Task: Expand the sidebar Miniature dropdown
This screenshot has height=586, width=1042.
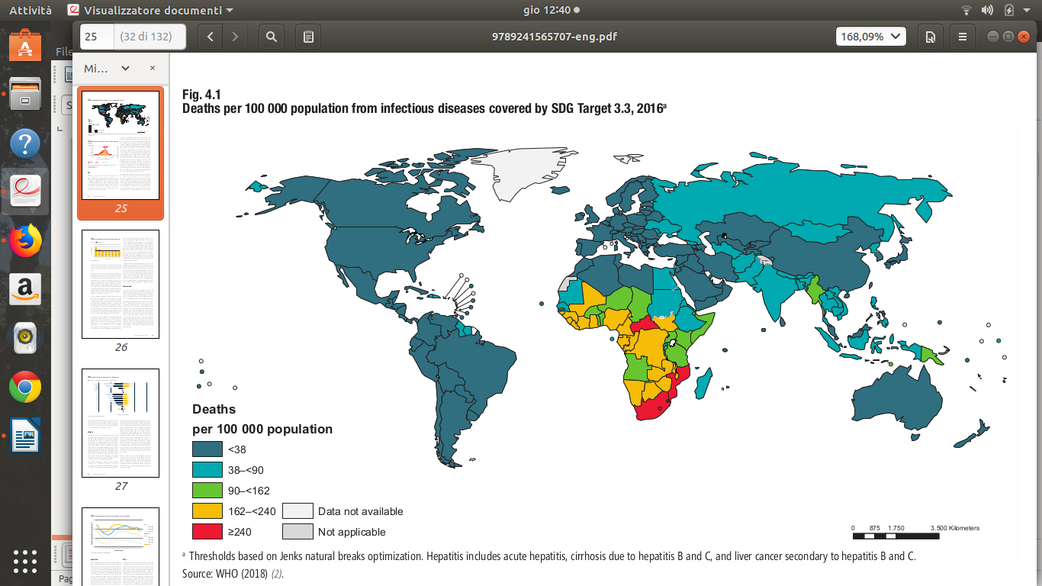Action: [107, 68]
